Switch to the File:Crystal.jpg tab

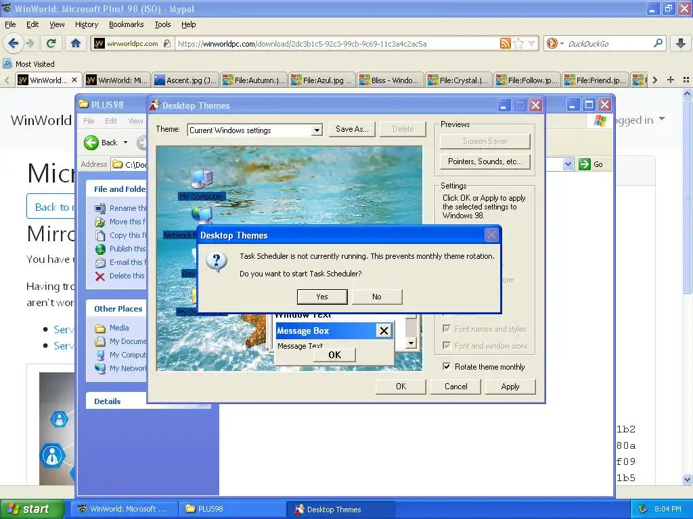point(458,80)
